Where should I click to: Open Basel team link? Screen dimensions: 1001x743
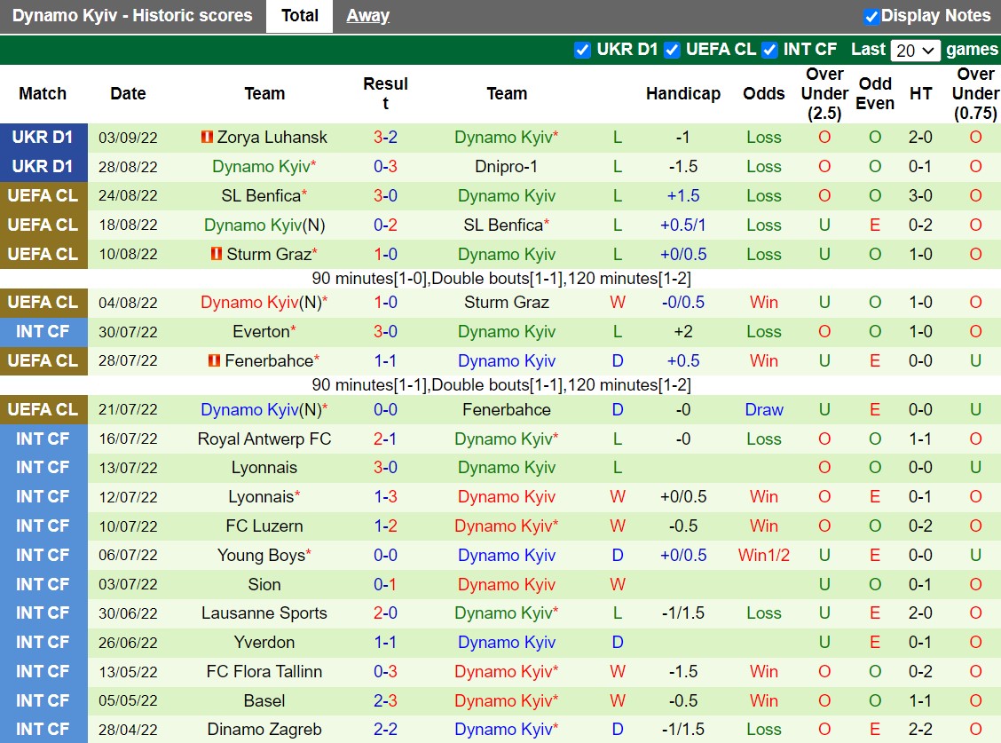tap(264, 701)
